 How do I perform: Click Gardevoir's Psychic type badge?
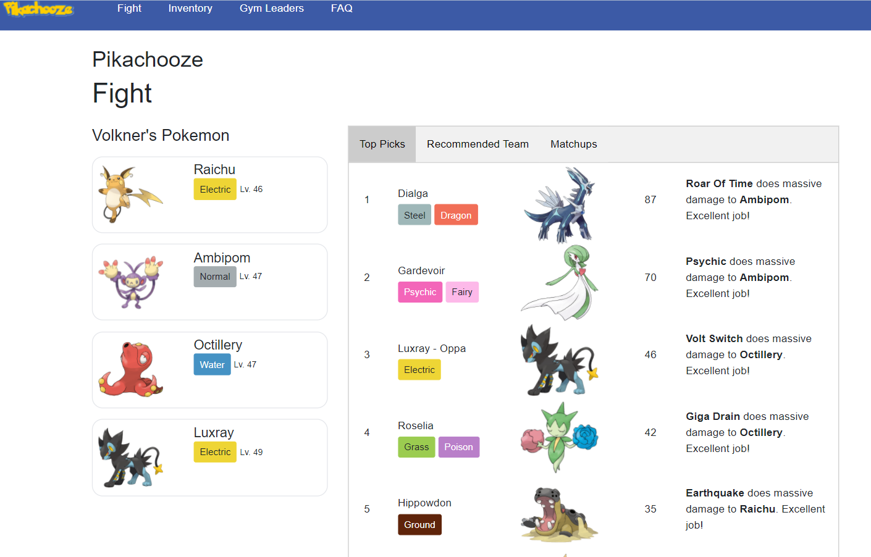(x=420, y=292)
